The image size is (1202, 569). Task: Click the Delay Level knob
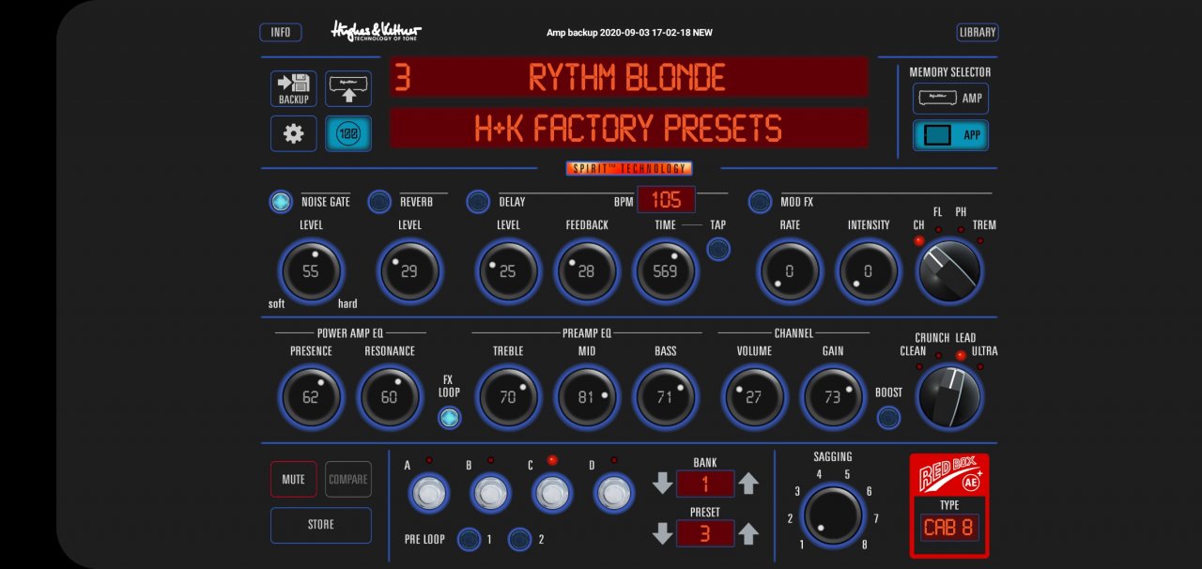(508, 271)
